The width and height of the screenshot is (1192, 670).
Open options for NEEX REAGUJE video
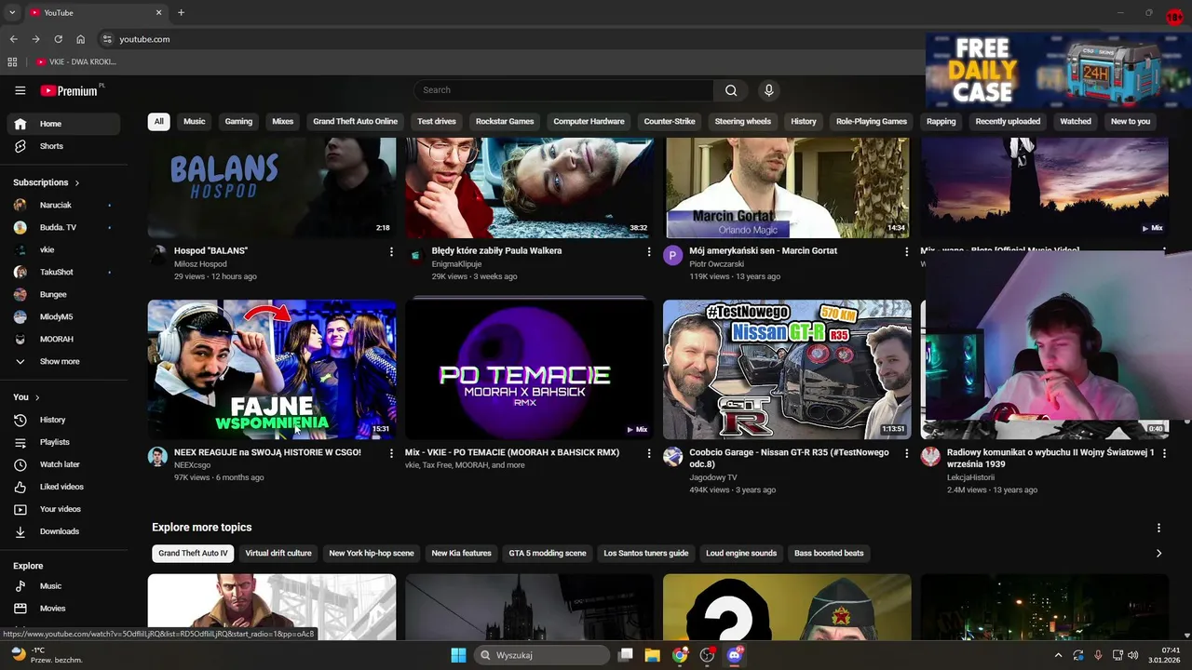[x=391, y=453]
